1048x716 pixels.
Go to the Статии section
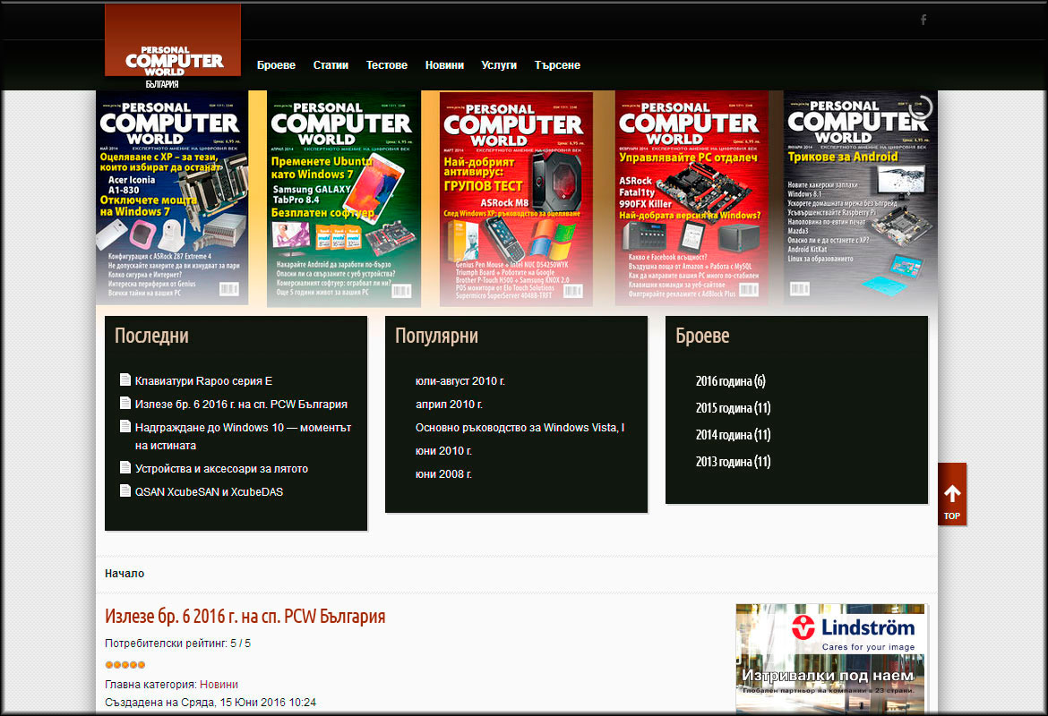click(331, 65)
